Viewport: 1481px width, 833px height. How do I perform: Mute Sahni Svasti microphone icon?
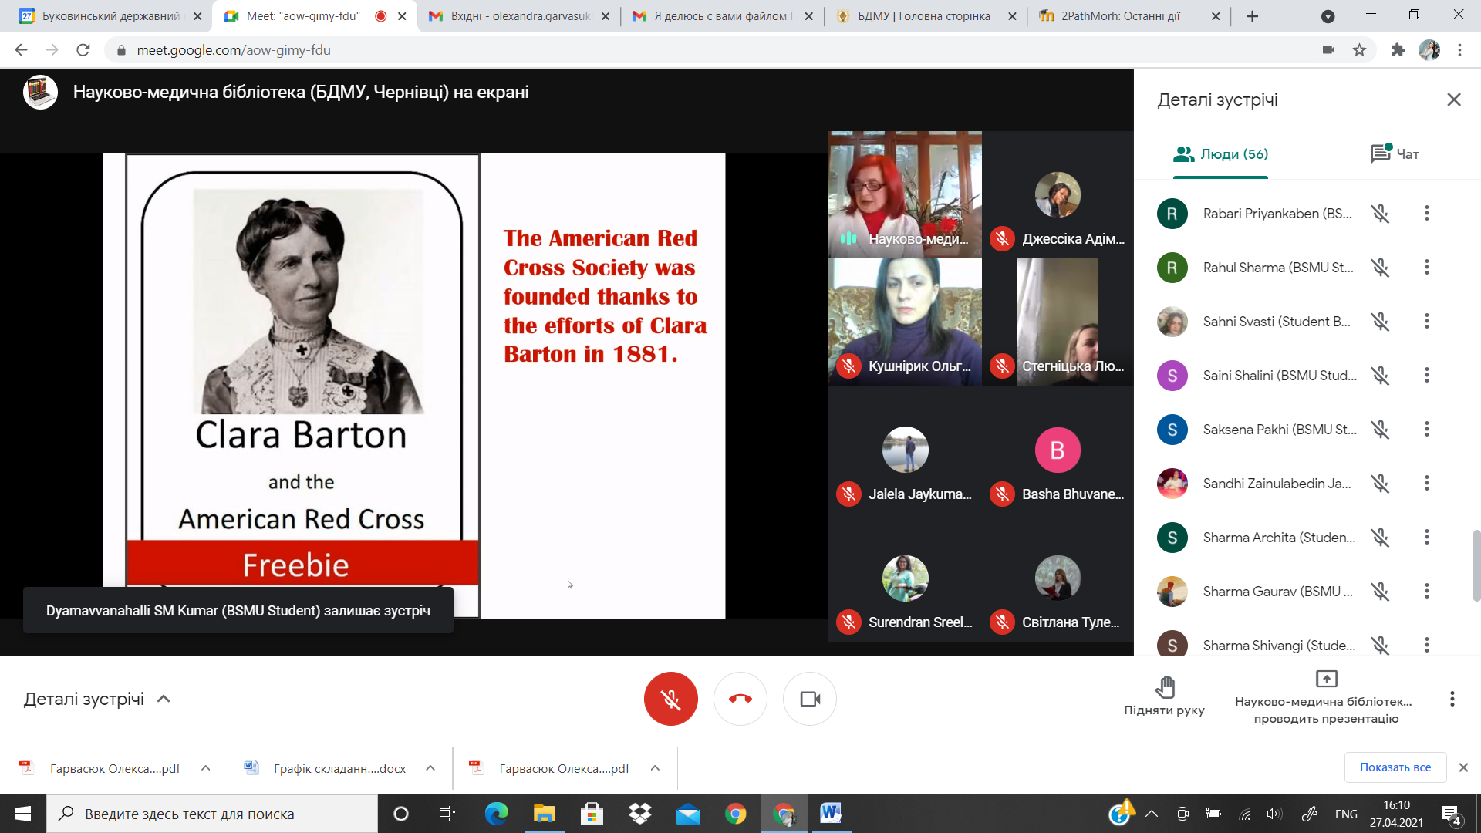click(1380, 322)
